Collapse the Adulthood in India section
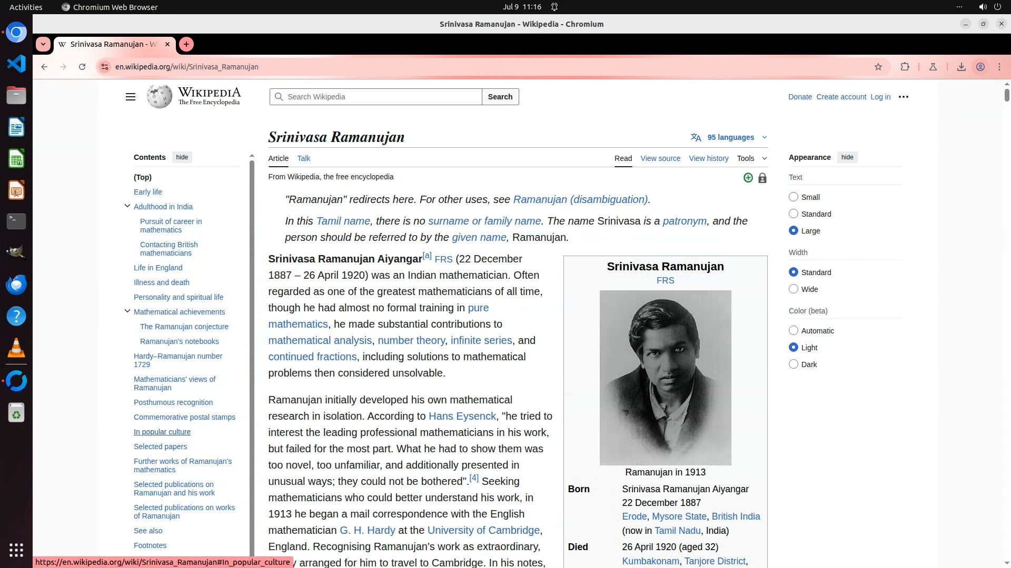Image resolution: width=1011 pixels, height=568 pixels. pos(127,206)
